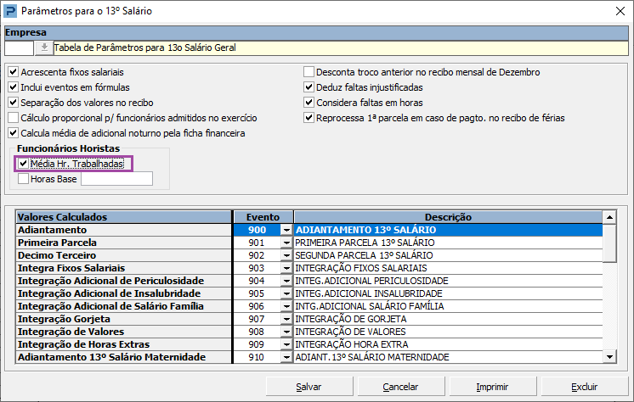634x402 pixels.
Task: Click the Evento column header
Action: (x=263, y=217)
